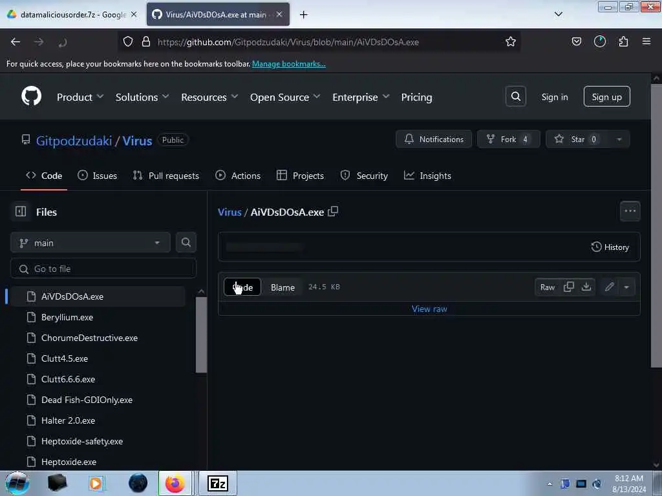The image size is (662, 496).
Task: Collapse the Files side panel icon
Action: [x=21, y=211]
